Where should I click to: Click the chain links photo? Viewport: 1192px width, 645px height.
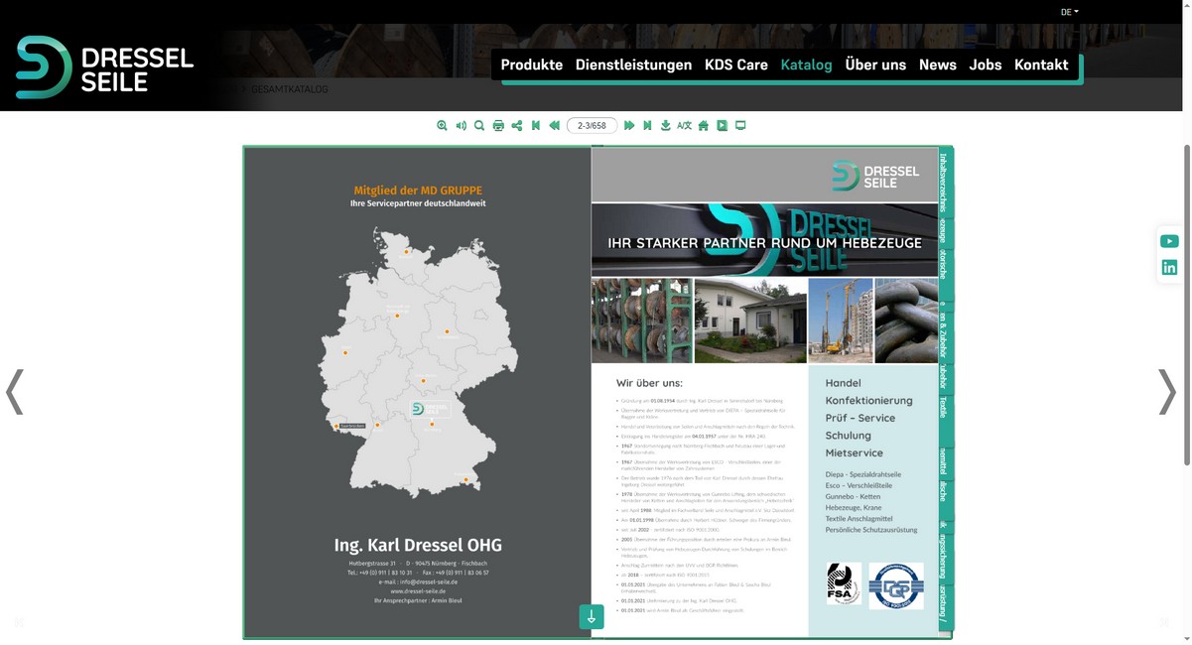click(906, 321)
